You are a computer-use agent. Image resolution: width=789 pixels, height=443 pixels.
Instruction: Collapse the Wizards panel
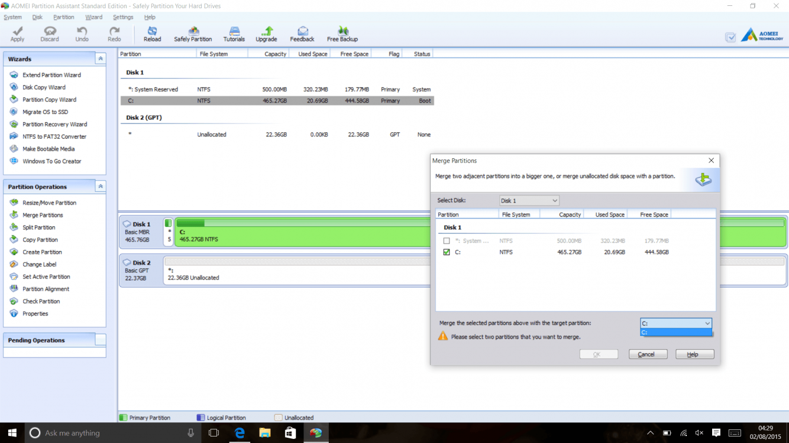pos(101,59)
